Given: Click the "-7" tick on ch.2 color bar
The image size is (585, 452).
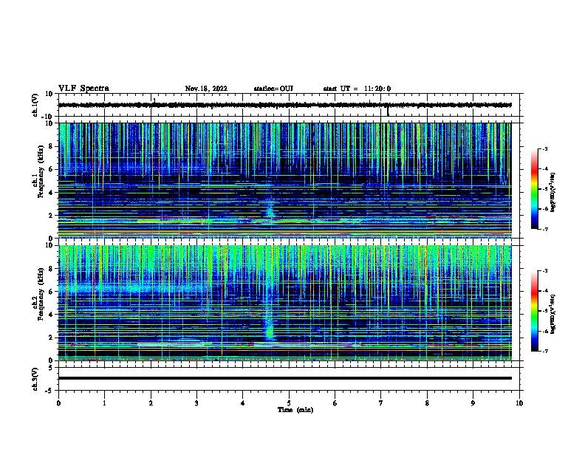Looking at the screenshot, I should click(x=545, y=351).
